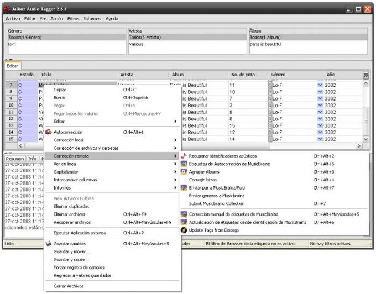The image size is (376, 294).
Task: Choose Cerrar Archivos
Action: click(112, 286)
